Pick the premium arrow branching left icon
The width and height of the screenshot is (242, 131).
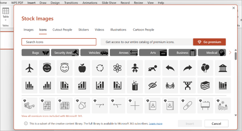point(117,106)
